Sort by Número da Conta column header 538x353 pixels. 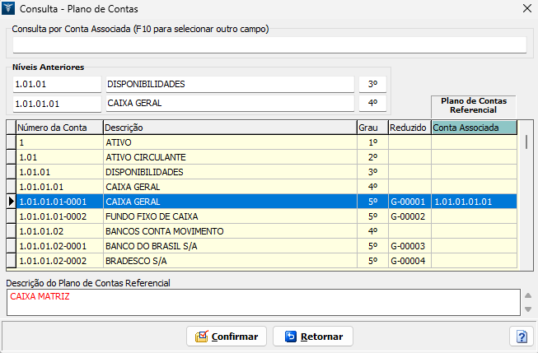point(58,128)
